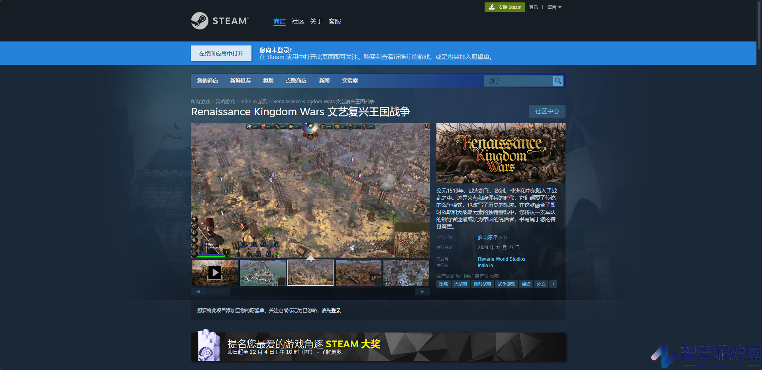This screenshot has width=762, height=370.
Task: Open the STEAM 大奖 nomination banner
Action: coord(378,347)
